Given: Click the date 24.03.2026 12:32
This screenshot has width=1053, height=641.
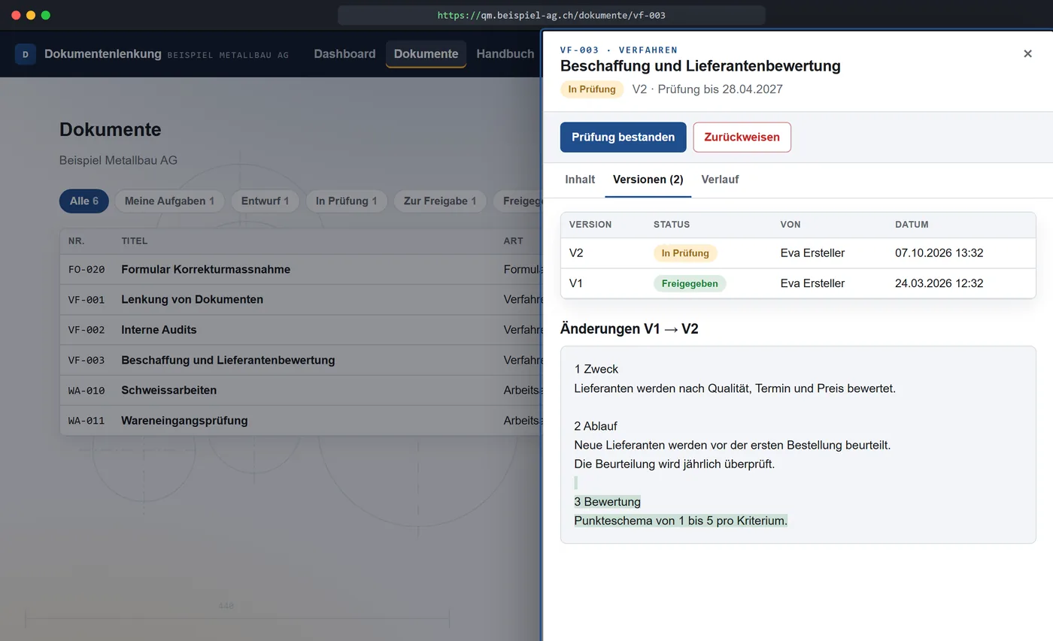Looking at the screenshot, I should pyautogui.click(x=939, y=283).
